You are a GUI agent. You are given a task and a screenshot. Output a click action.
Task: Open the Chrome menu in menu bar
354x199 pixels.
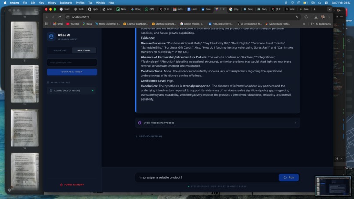point(14,3)
